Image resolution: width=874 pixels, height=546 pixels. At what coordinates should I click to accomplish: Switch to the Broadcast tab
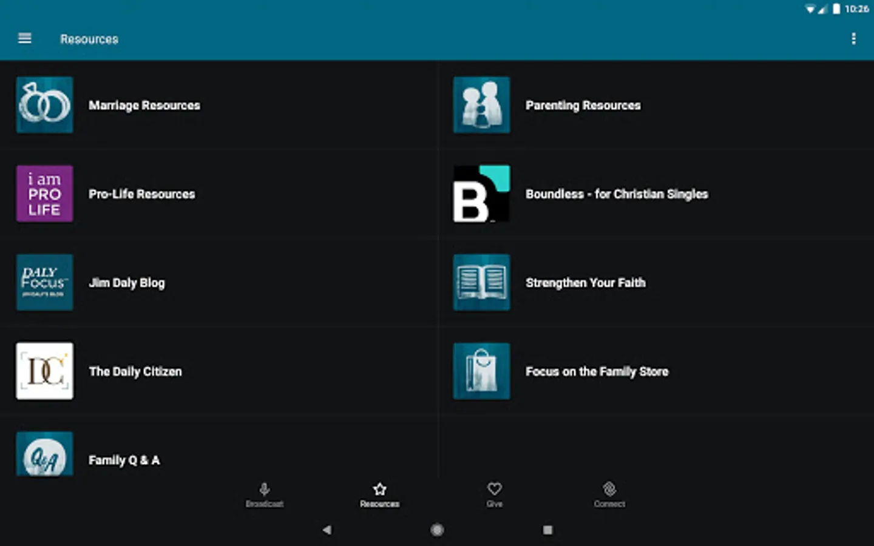(x=265, y=495)
